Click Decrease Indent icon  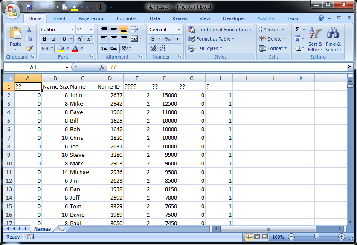pyautogui.click(x=104, y=48)
